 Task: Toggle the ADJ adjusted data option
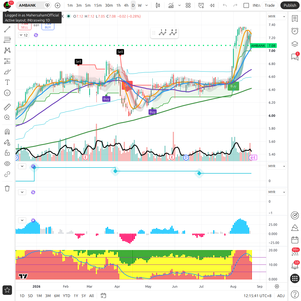click(281, 296)
